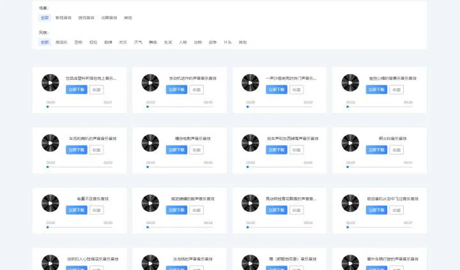Play the sound effect lasting 00:04 beside 电量不足
460x270 pixels.
pos(150,203)
